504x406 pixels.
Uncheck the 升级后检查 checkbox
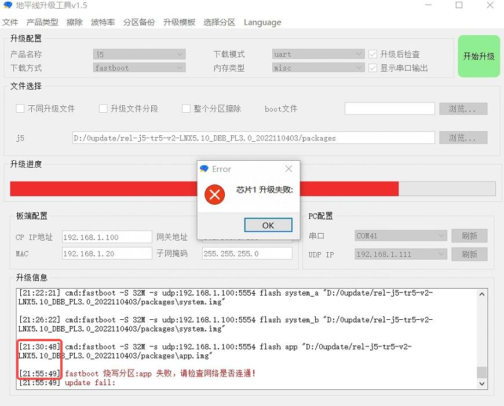point(373,54)
